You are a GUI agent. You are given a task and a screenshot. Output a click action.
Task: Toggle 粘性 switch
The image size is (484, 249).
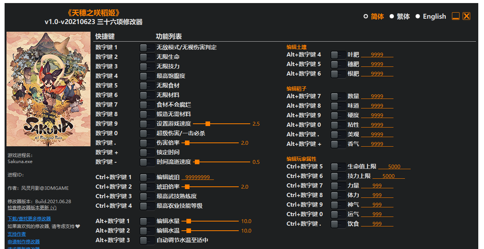(x=338, y=125)
